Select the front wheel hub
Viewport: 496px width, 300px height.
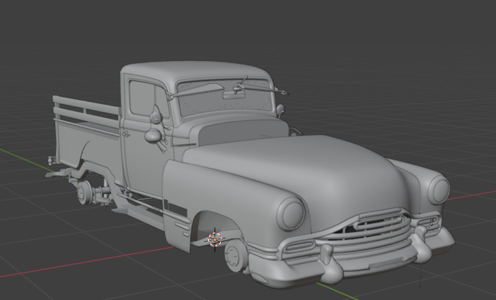235,255
